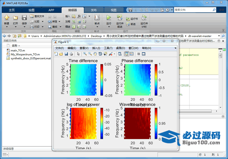Open the 工具(T) menu in Figure 1

108,48
